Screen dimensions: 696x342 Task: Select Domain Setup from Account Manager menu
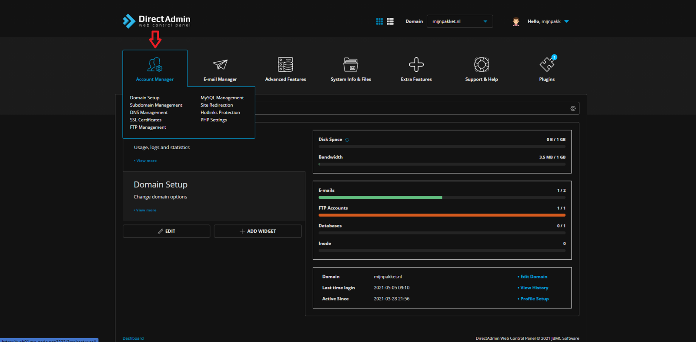[x=144, y=98]
